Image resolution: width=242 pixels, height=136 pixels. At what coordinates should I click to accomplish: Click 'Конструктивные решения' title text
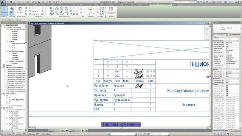[188, 91]
